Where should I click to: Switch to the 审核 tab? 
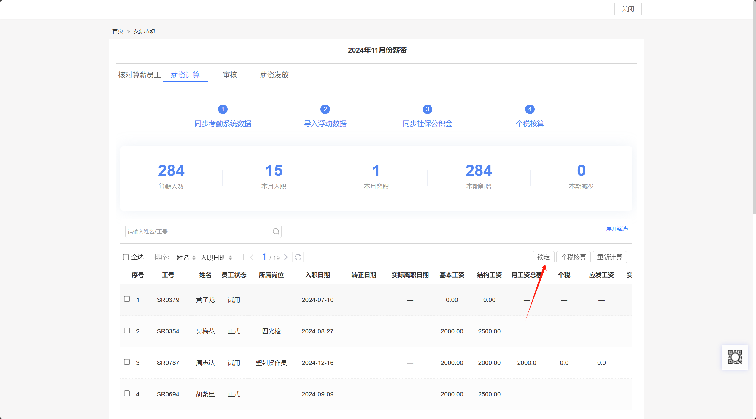coord(230,75)
